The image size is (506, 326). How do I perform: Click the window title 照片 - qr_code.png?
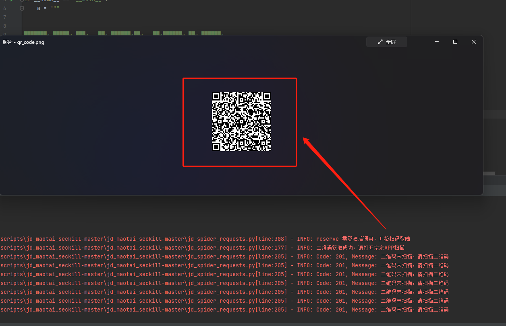(x=23, y=42)
